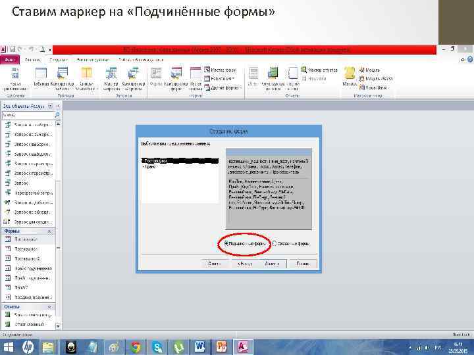
Task: Collapse the navigation pane with the double chevron
Action: click(x=58, y=106)
